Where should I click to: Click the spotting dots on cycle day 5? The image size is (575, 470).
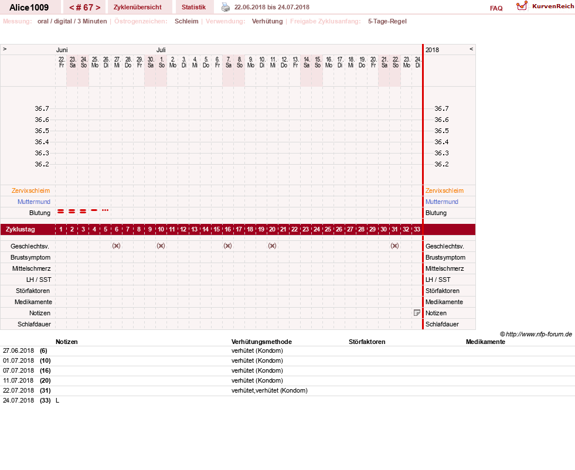point(106,210)
